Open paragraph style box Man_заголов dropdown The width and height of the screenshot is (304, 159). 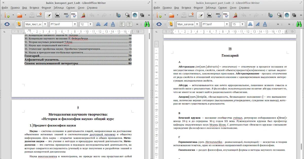pos(197,24)
